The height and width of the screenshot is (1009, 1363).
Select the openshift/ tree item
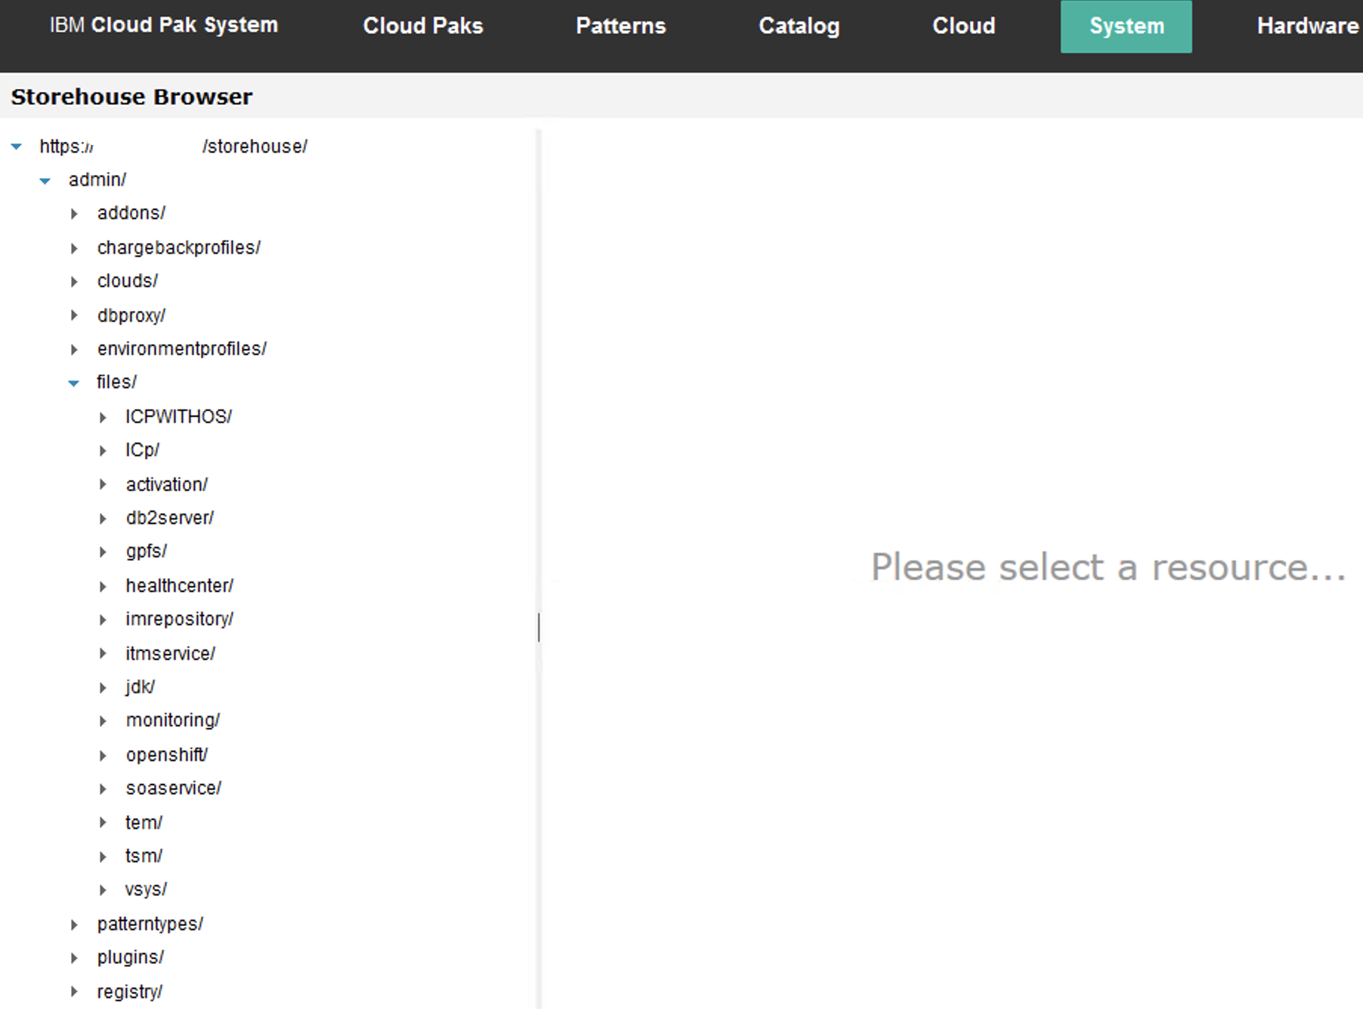[x=167, y=755]
